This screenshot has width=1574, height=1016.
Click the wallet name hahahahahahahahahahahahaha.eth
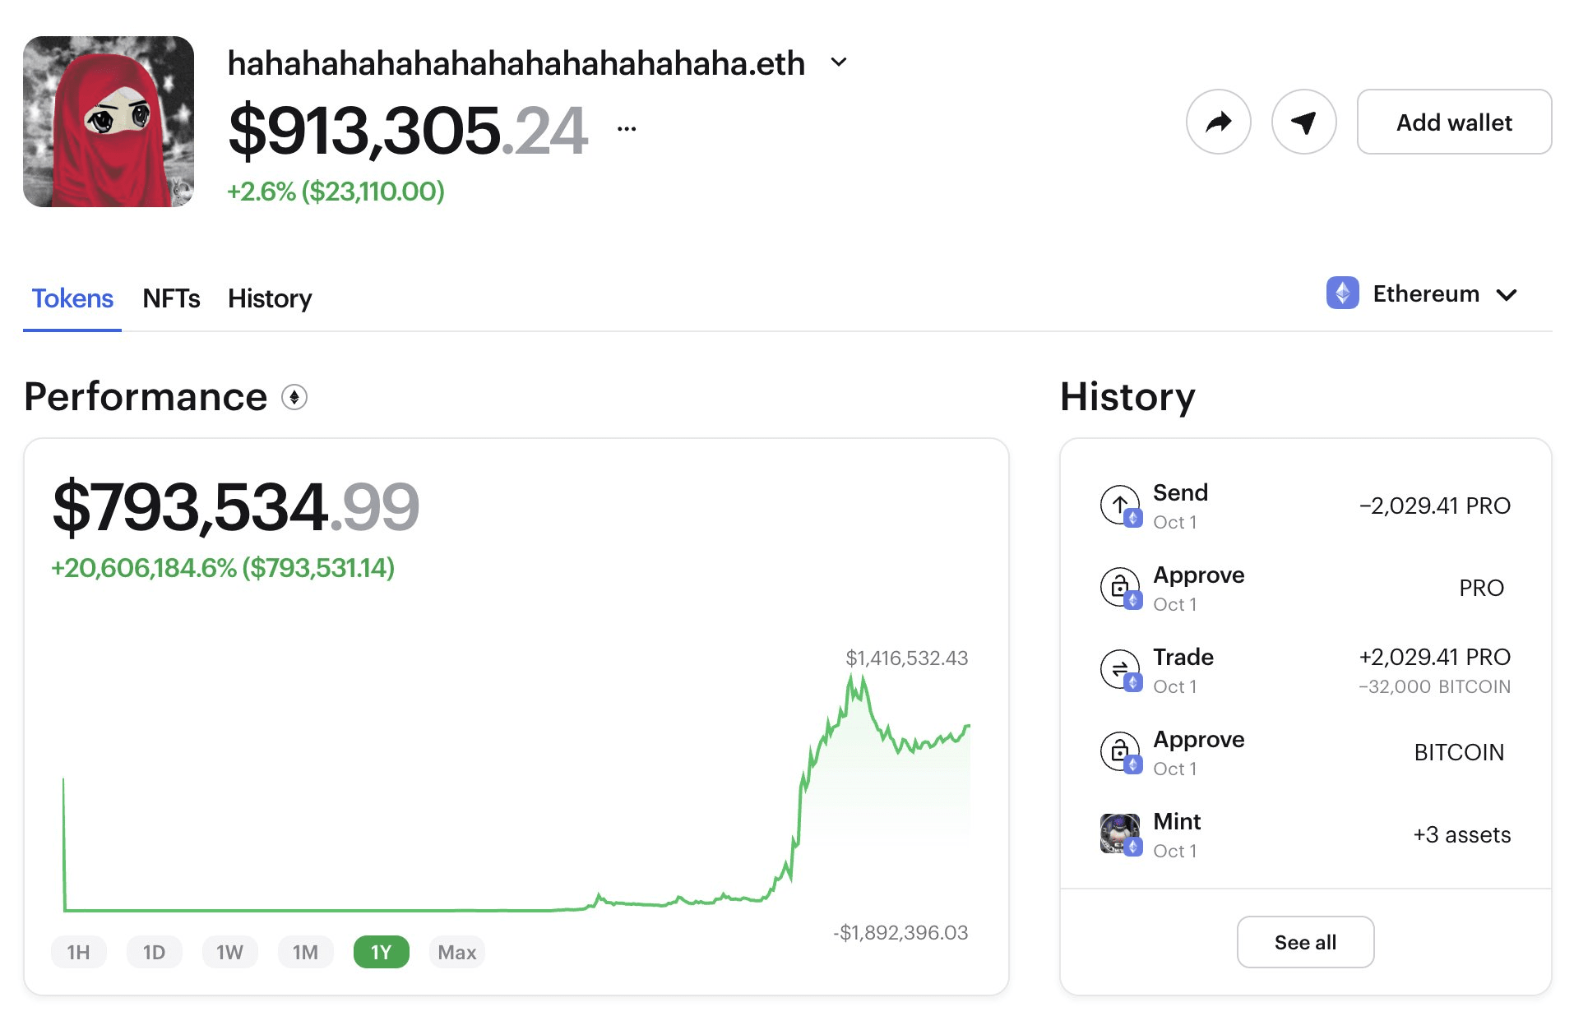[x=516, y=63]
